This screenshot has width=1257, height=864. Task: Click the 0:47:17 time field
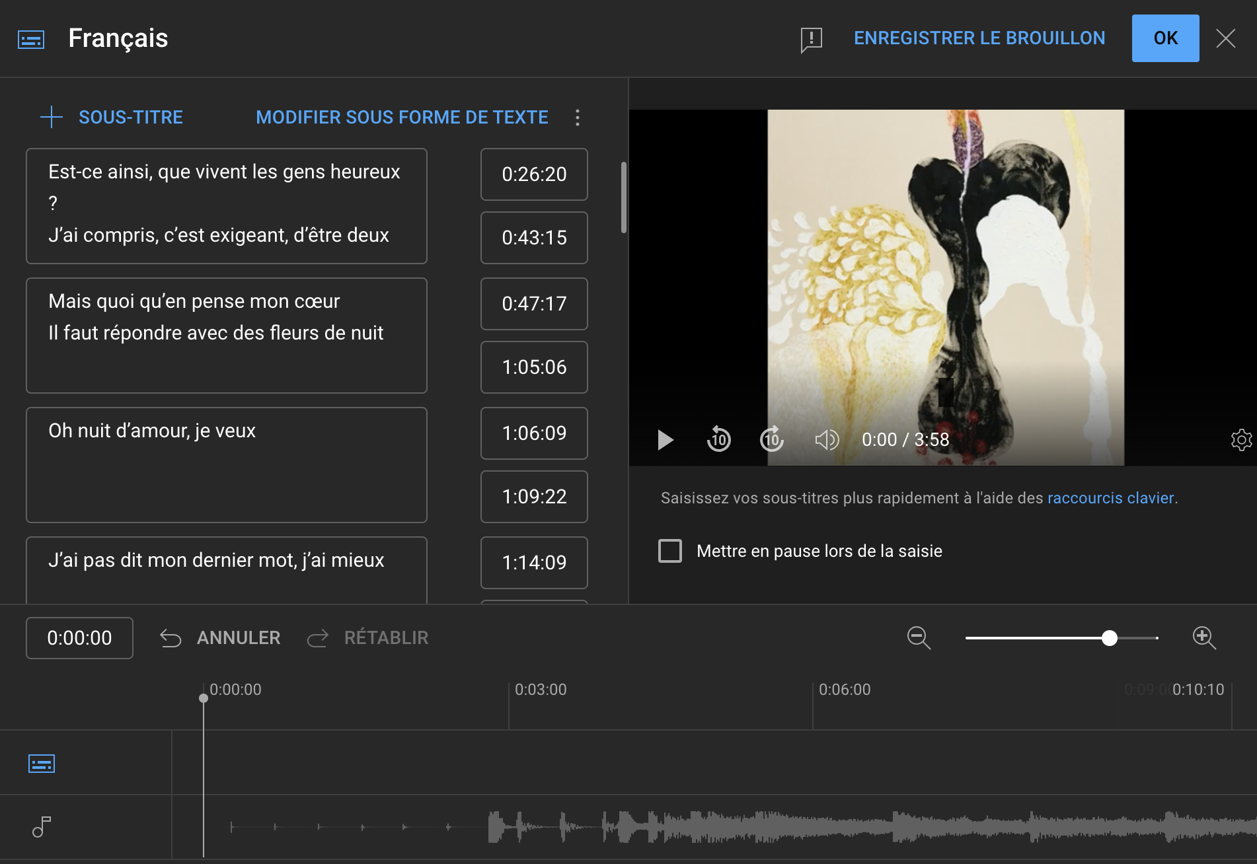tap(534, 304)
